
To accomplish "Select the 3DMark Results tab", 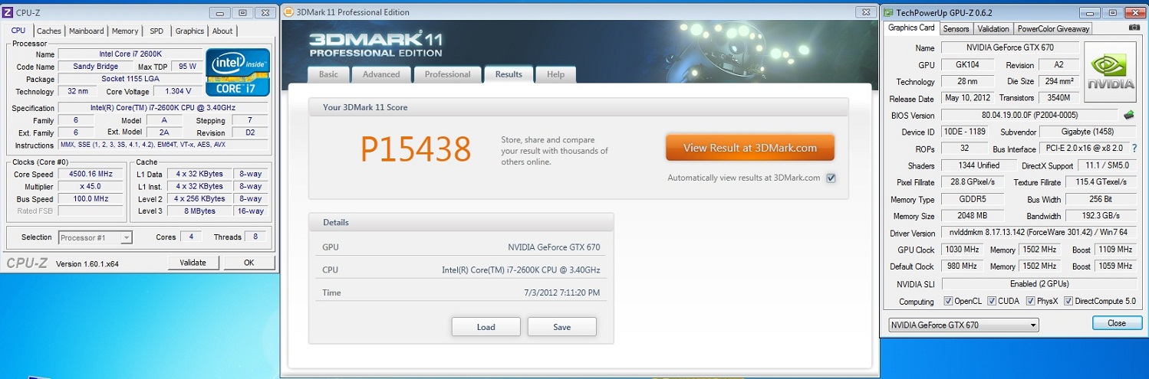I will point(509,74).
